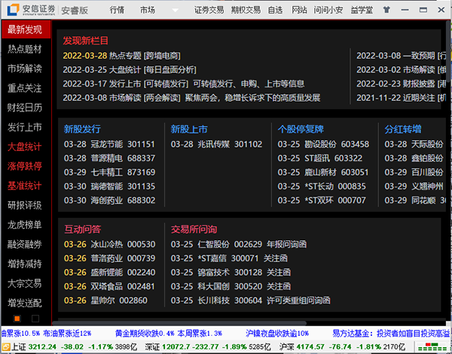Select 兆讯传媒 301102 listing row
The width and height of the screenshot is (452, 354).
(x=216, y=144)
